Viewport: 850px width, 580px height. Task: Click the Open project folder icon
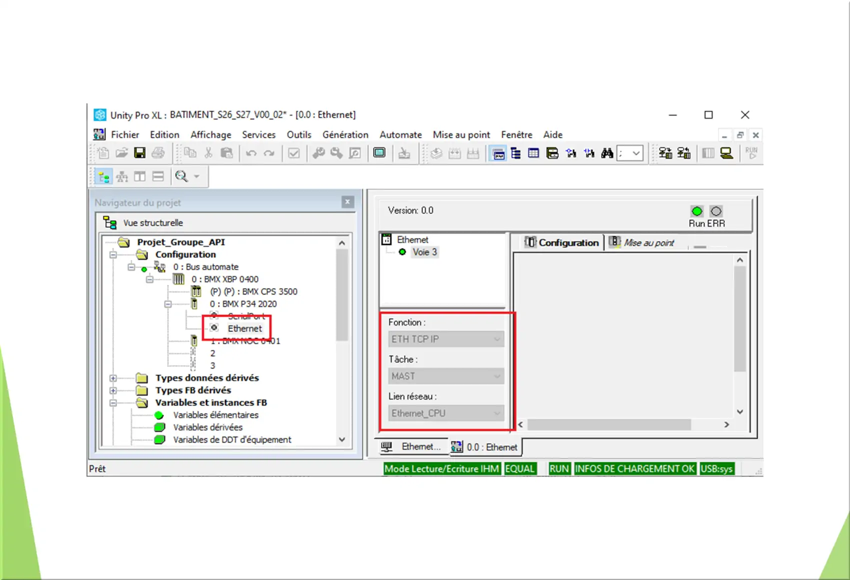point(121,153)
